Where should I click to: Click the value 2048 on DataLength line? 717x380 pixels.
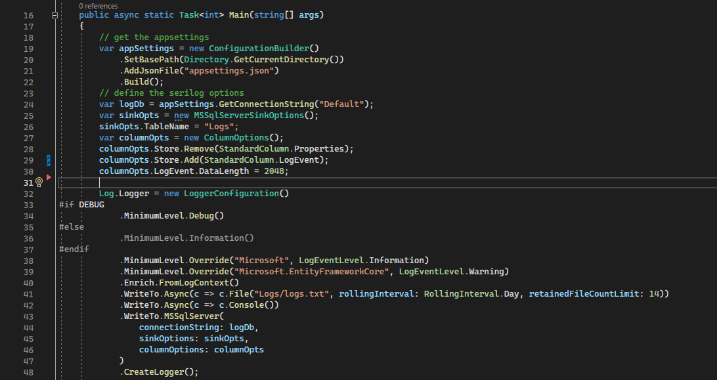[274, 171]
